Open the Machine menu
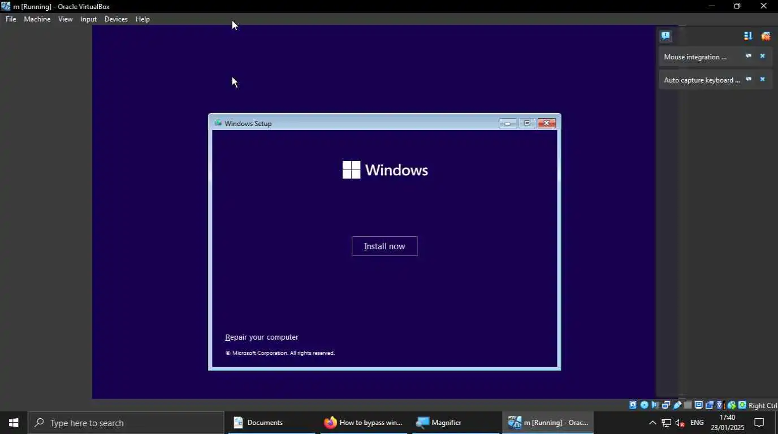Screen dimensions: 778x434 37,19
